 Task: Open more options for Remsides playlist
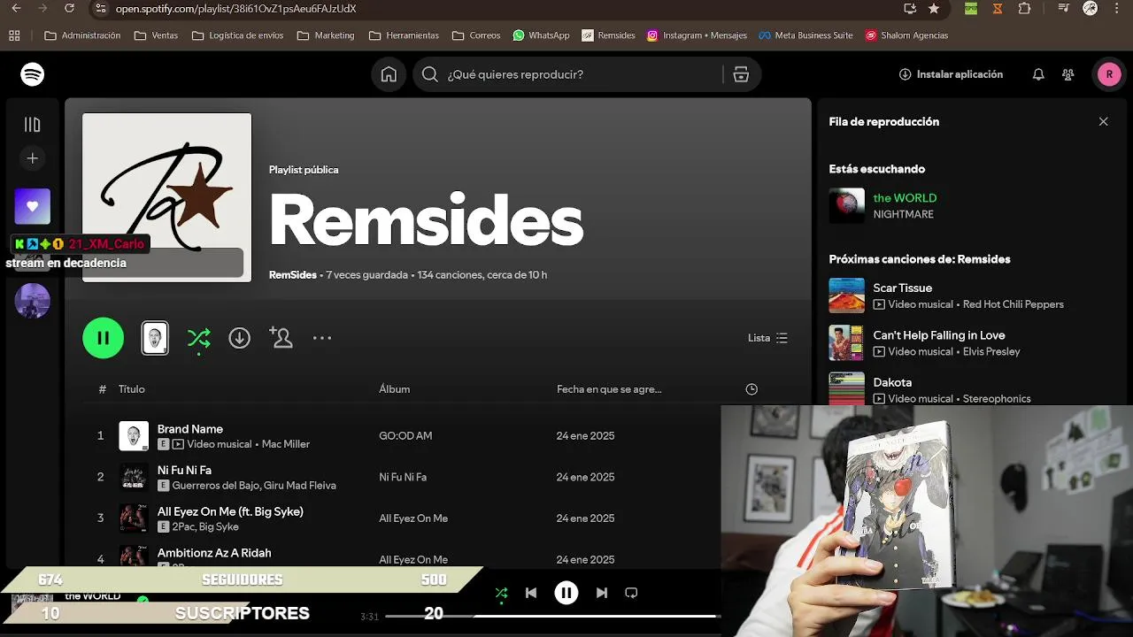tap(322, 338)
